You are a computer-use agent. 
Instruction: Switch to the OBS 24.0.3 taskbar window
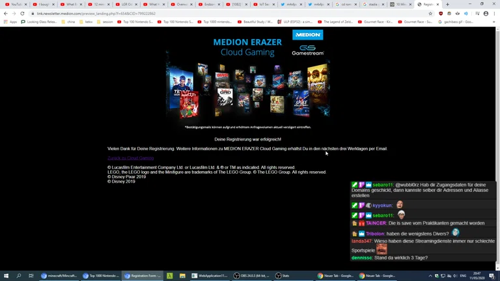[251, 276]
